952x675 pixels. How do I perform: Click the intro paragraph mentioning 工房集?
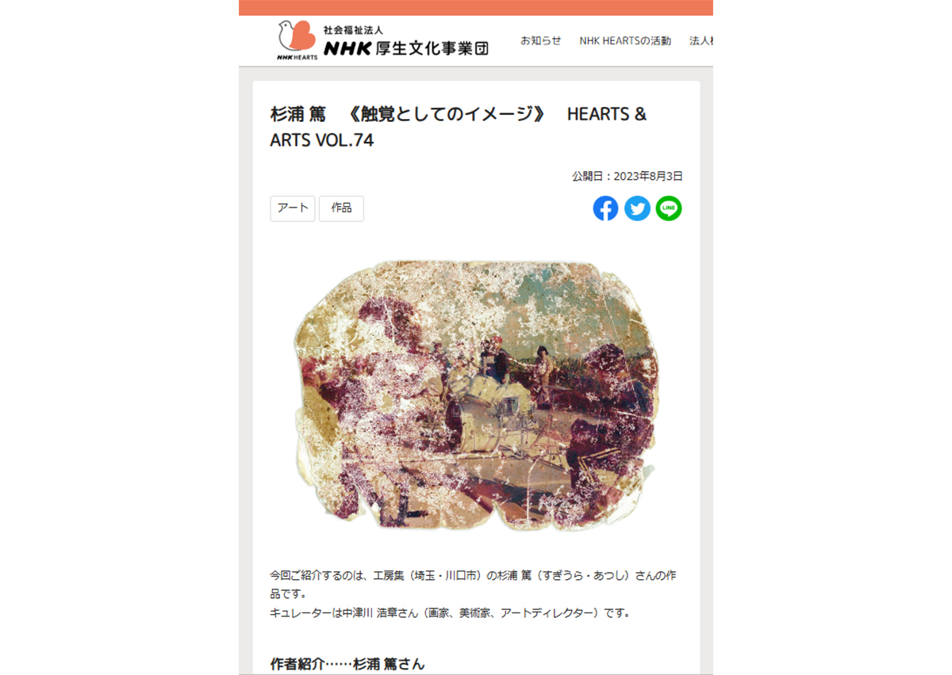[474, 584]
